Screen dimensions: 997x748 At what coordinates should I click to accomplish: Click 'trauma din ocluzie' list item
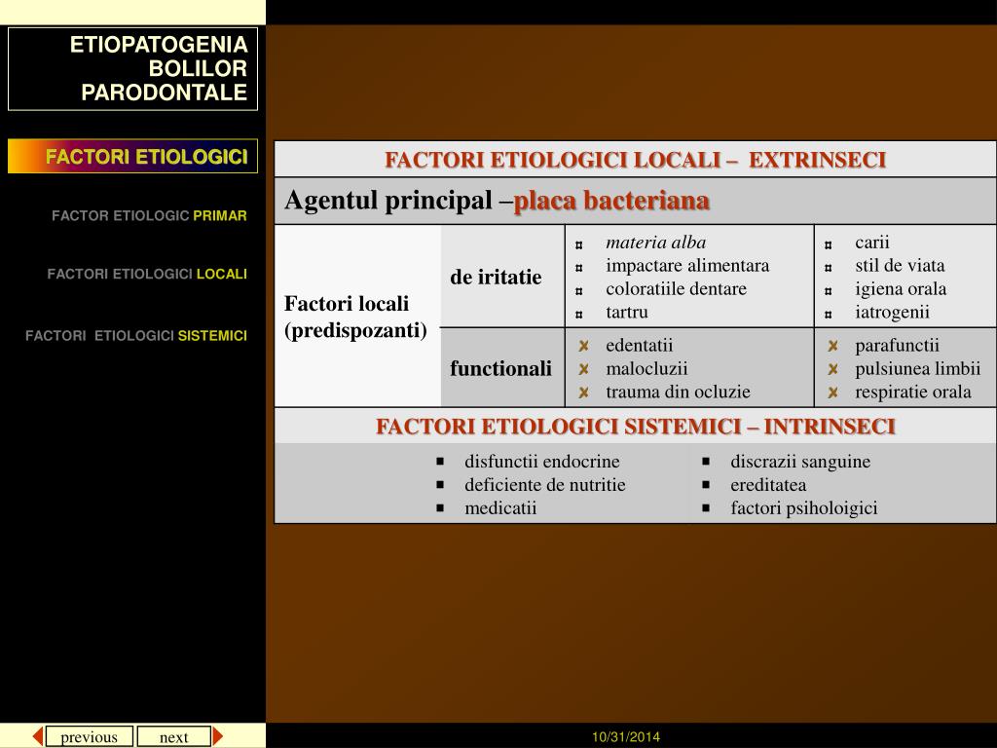pos(678,392)
